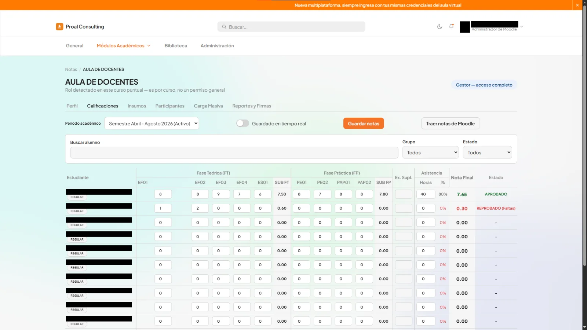Click the scrollbar down arrow
The width and height of the screenshot is (587, 330).
[x=585, y=327]
